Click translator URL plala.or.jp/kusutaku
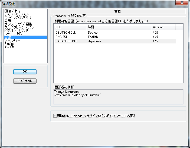 (77, 95)
